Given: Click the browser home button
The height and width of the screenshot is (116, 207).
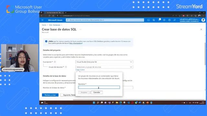Looking at the screenshot, I should point(53,16).
